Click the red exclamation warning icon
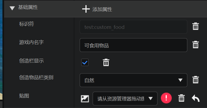The image size is (207, 108). tap(166, 98)
